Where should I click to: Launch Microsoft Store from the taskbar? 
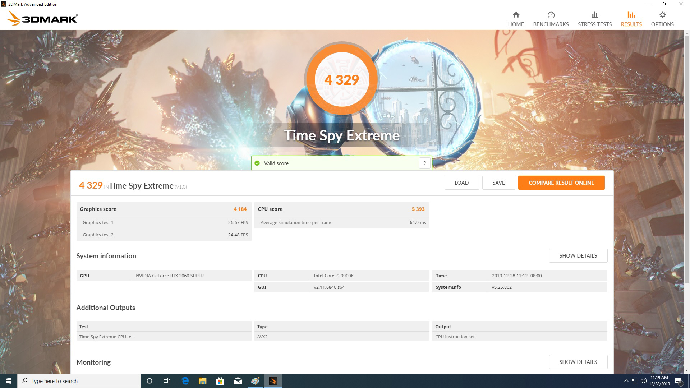tap(220, 380)
